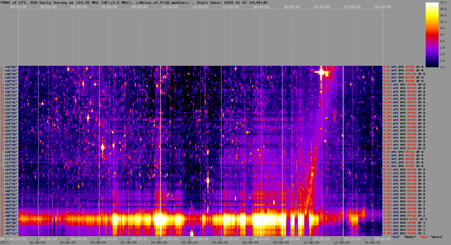Click the vertical color scale bar
This screenshot has width=451, height=245.
(x=432, y=35)
